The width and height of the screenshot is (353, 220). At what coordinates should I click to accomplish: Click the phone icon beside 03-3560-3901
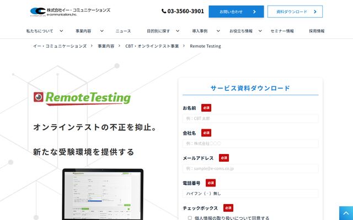click(x=164, y=11)
